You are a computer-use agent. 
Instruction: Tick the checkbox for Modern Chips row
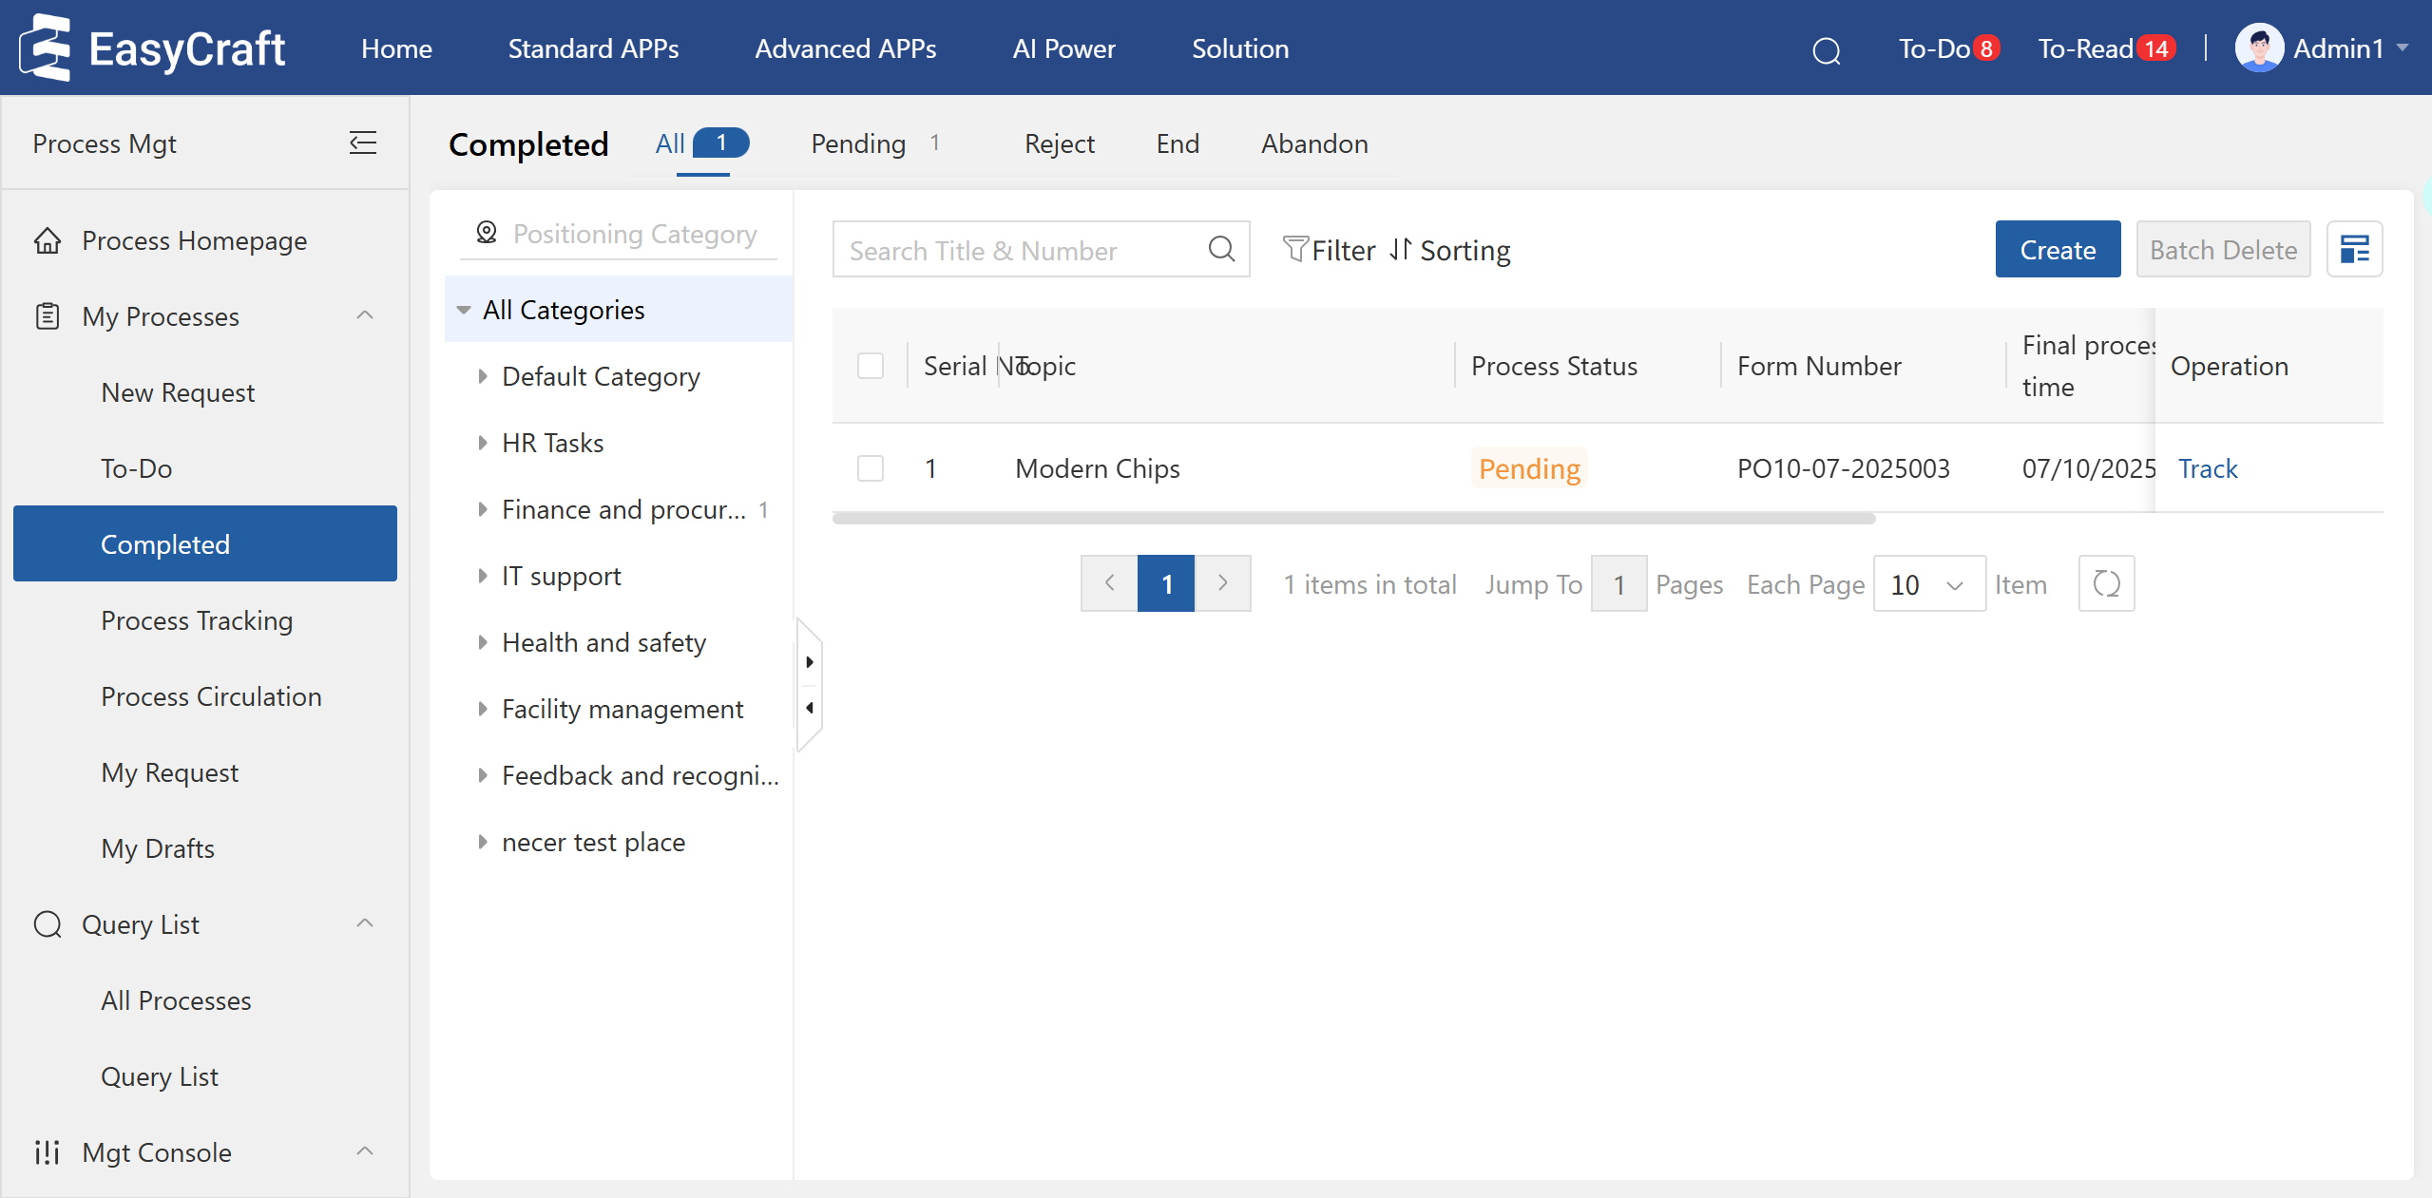(x=871, y=468)
